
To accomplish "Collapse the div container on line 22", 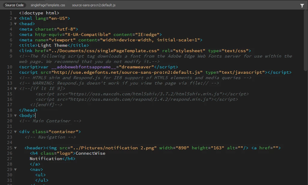I will (15, 132).
